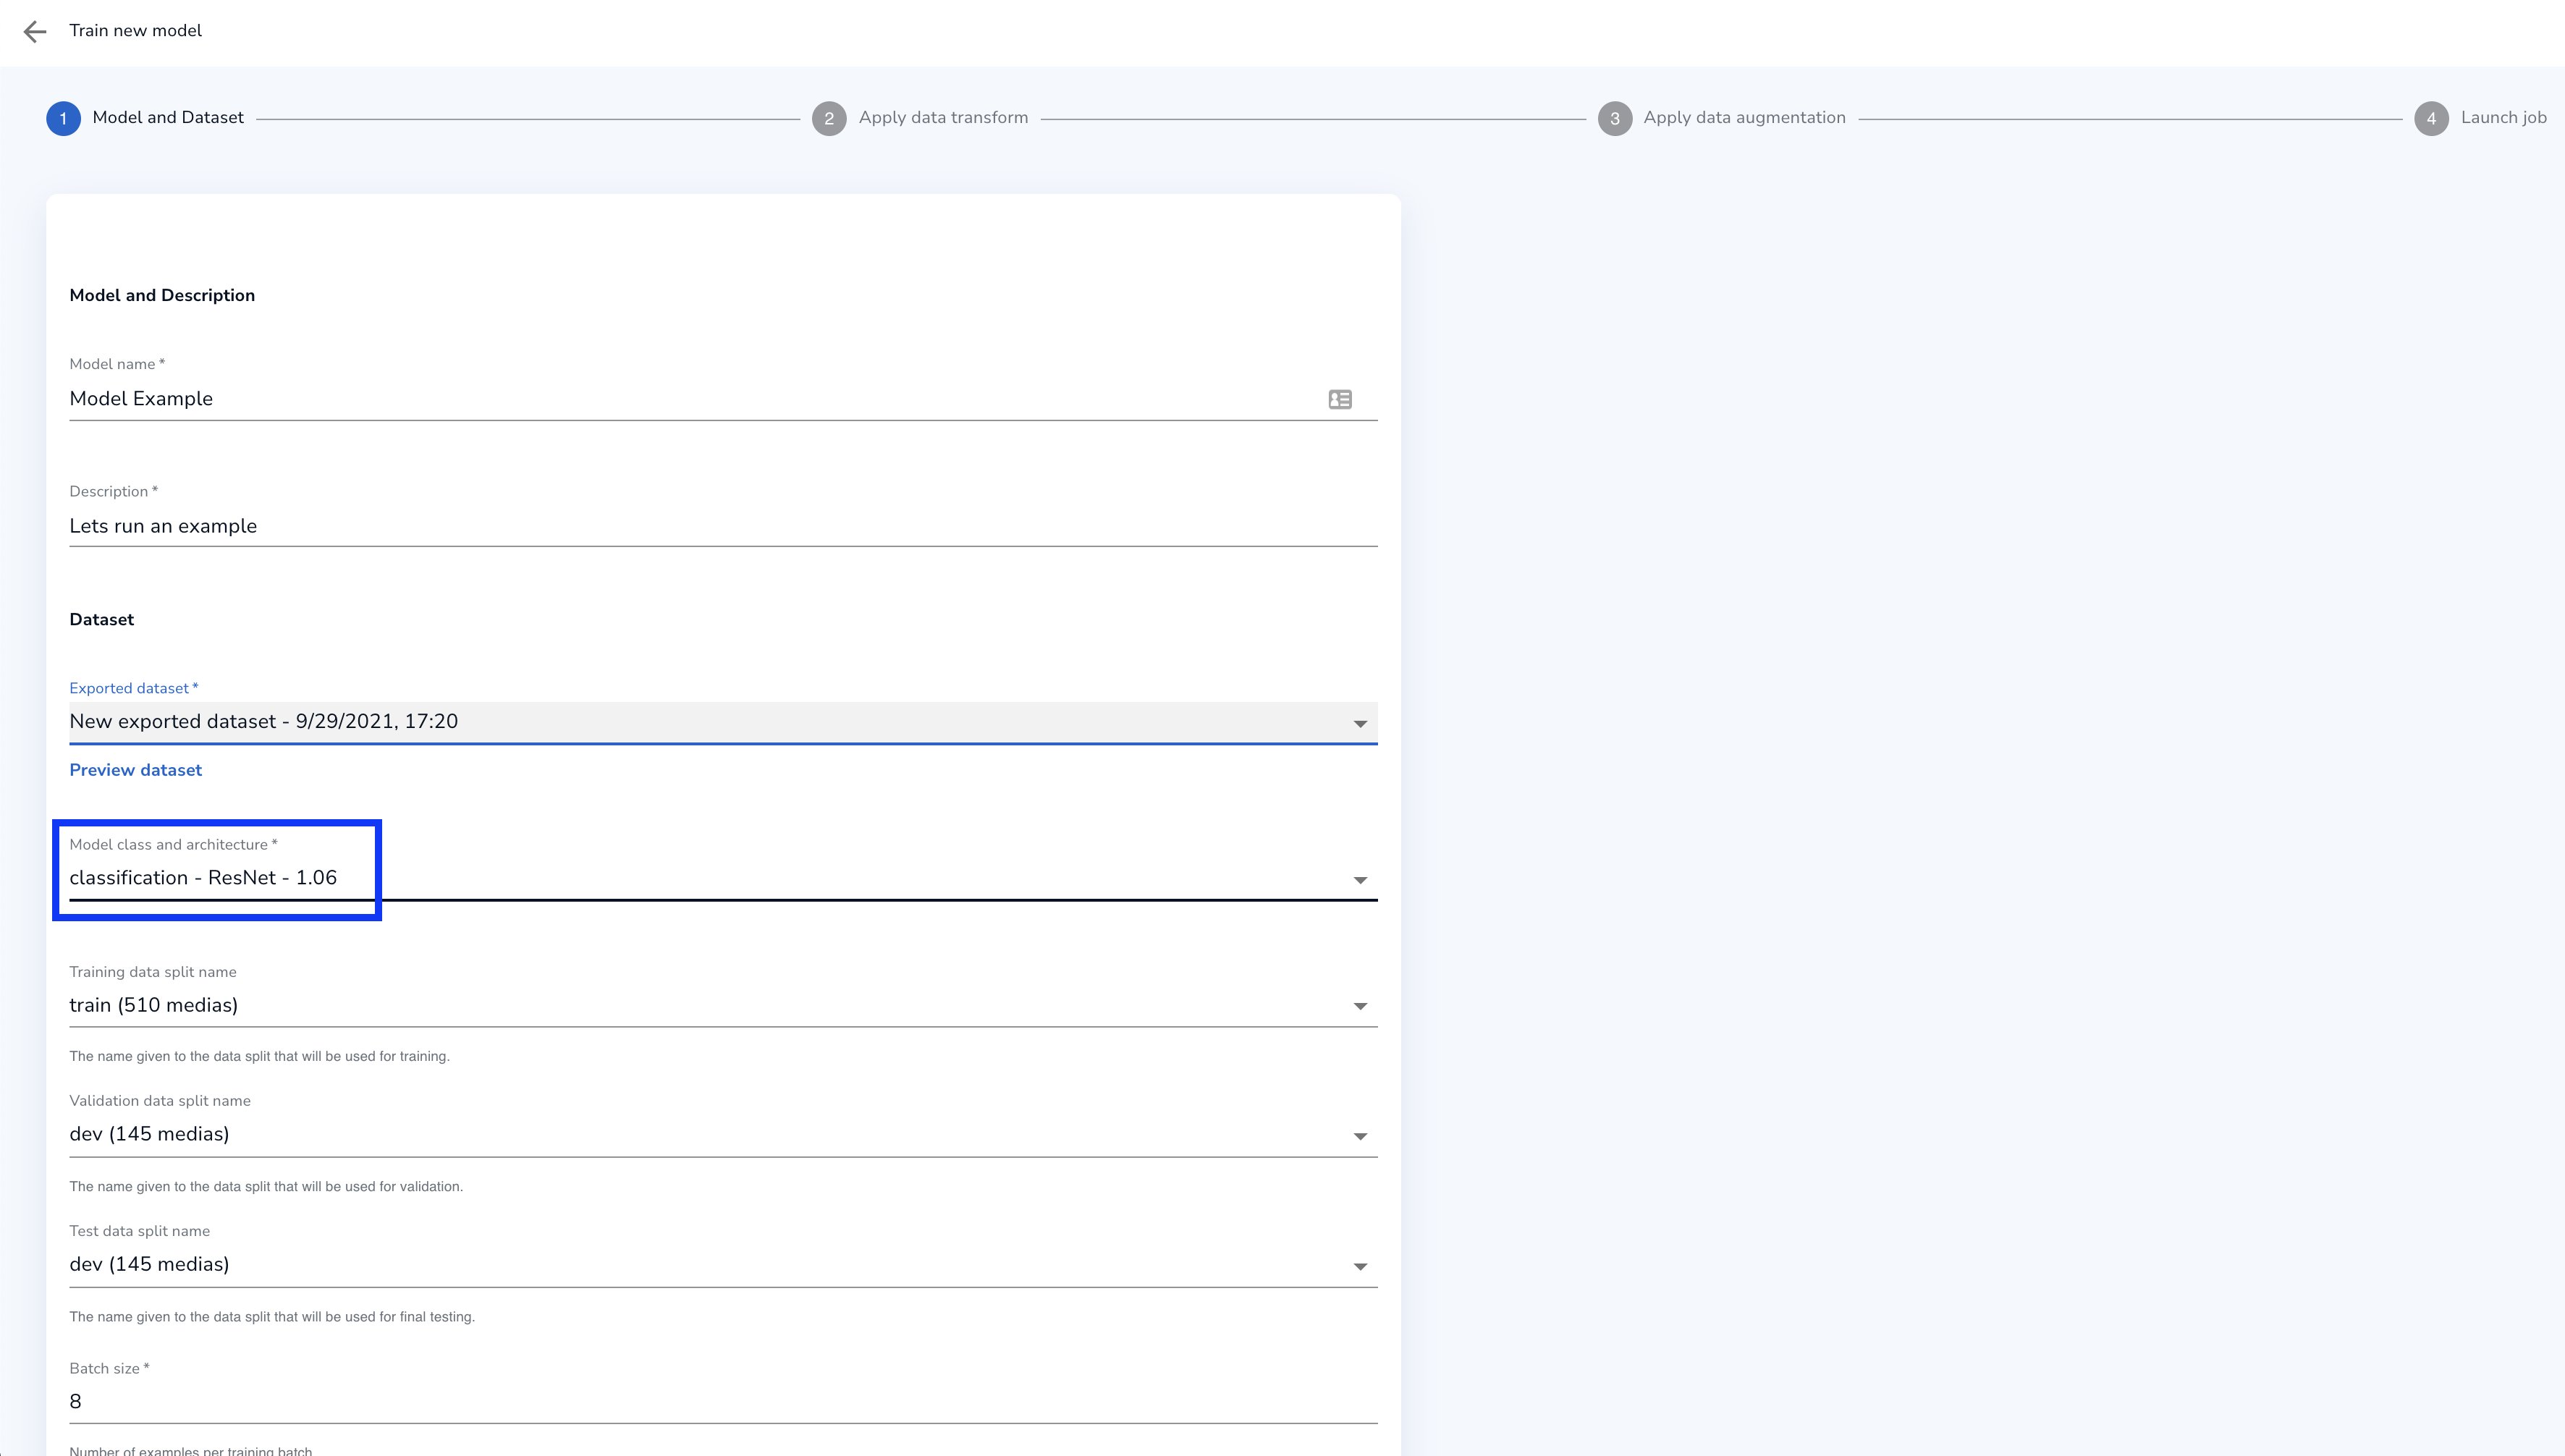Screen dimensions: 2565x1456
Task: Open Training data split name dropdown
Action: coord(1359,1006)
